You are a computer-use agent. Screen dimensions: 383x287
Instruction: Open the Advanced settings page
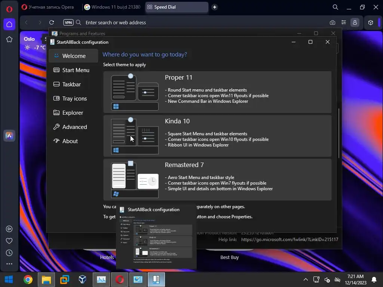73,127
